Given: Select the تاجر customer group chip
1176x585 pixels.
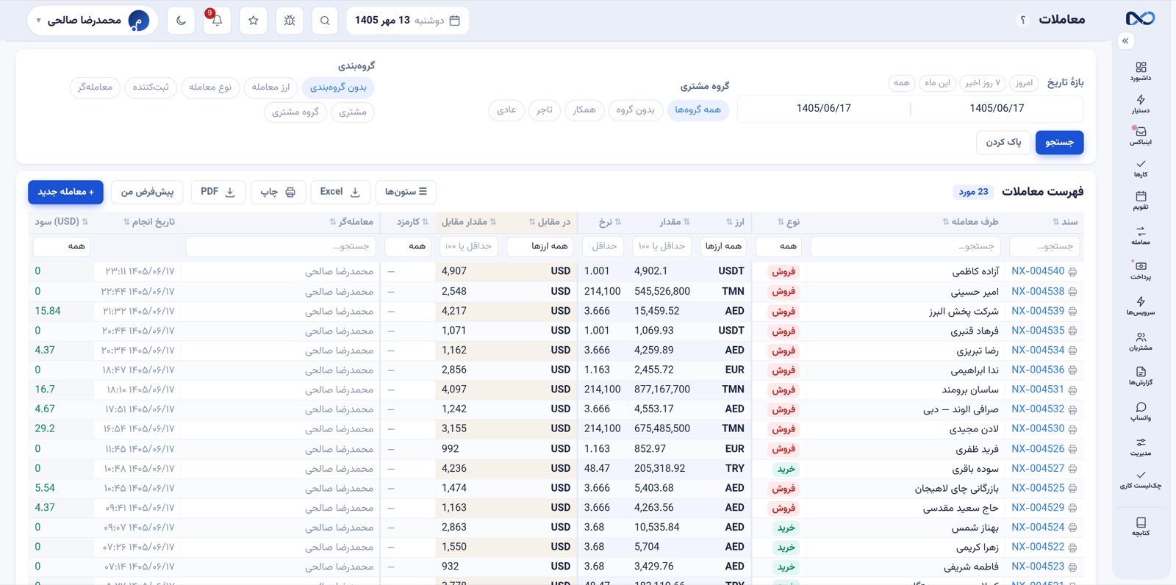Looking at the screenshot, I should 545,110.
